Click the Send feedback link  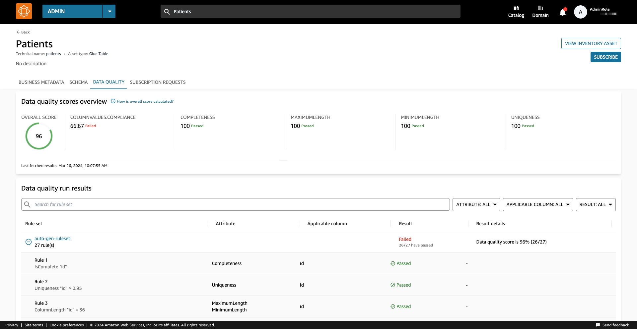click(x=616, y=325)
